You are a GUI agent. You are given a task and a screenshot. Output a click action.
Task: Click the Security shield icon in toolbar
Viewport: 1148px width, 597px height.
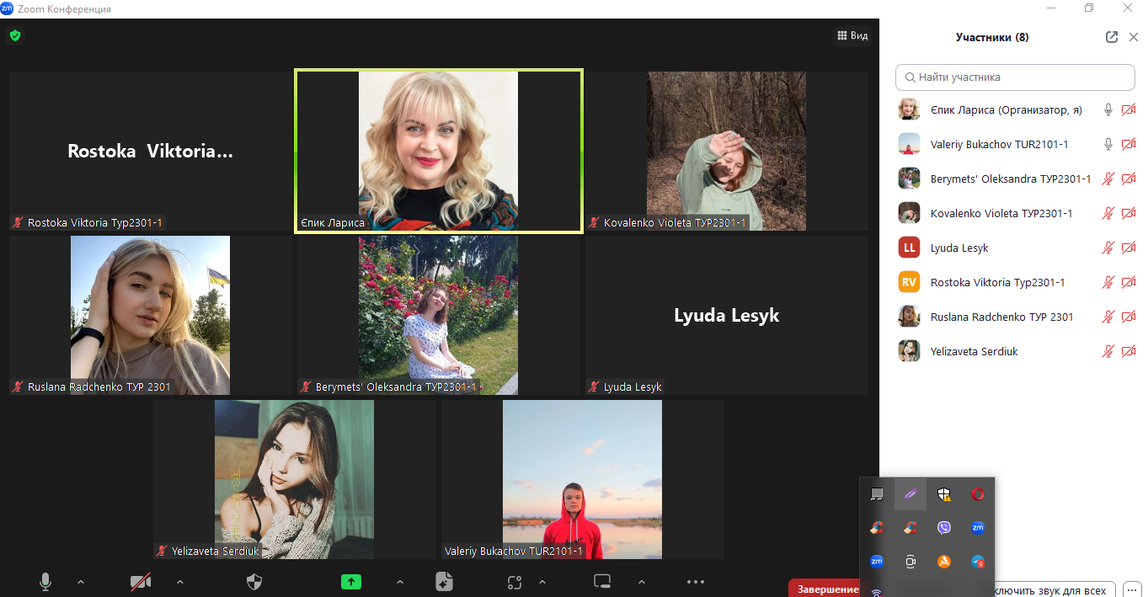pyautogui.click(x=254, y=581)
